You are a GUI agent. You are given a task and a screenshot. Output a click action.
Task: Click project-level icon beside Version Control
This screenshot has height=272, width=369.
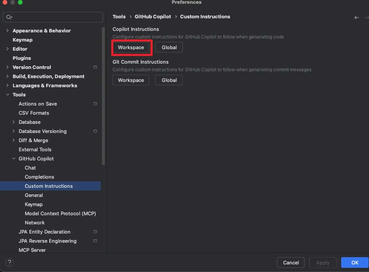95,67
